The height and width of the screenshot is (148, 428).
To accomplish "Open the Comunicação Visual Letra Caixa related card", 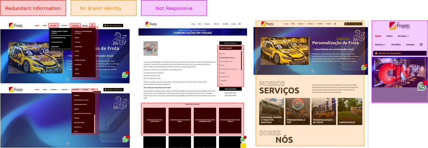I will 154,121.
